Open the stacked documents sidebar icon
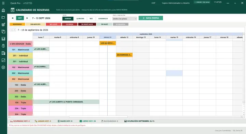Image resolution: width=246 pixels, height=134 pixels. pos(3,32)
